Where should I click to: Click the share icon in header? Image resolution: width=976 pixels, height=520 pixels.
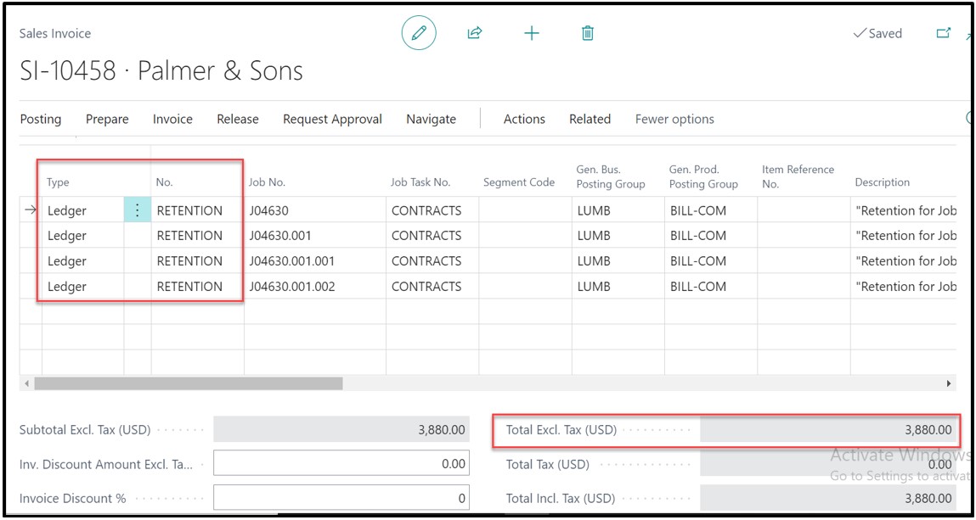point(475,34)
